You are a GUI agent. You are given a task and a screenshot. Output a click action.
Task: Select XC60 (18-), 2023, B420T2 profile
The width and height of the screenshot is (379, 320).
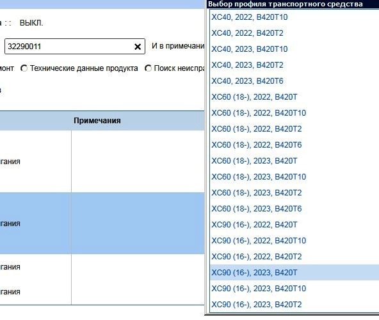point(294,193)
